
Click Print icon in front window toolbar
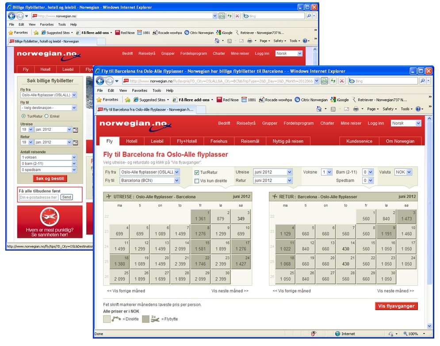356,109
